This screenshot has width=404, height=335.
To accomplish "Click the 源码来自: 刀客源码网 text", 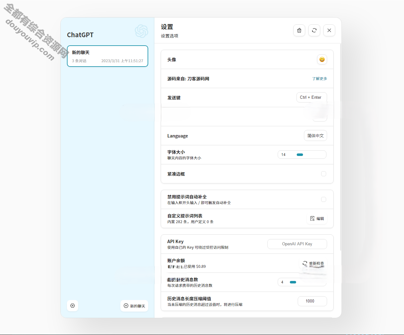I will [188, 79].
